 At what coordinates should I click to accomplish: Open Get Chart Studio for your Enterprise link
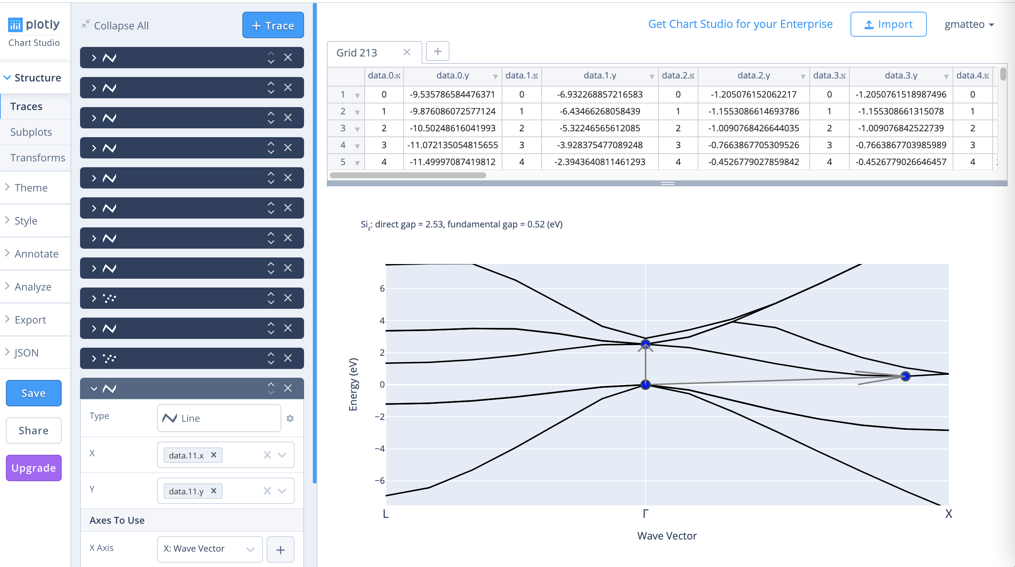[740, 24]
